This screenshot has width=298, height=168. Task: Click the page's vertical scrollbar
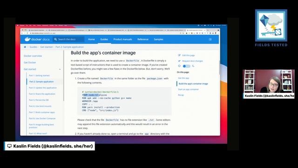click(220, 68)
